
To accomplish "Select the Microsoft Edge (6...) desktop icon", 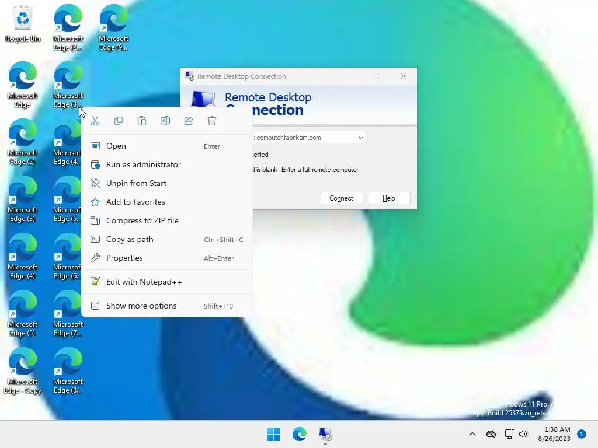I will (67, 256).
